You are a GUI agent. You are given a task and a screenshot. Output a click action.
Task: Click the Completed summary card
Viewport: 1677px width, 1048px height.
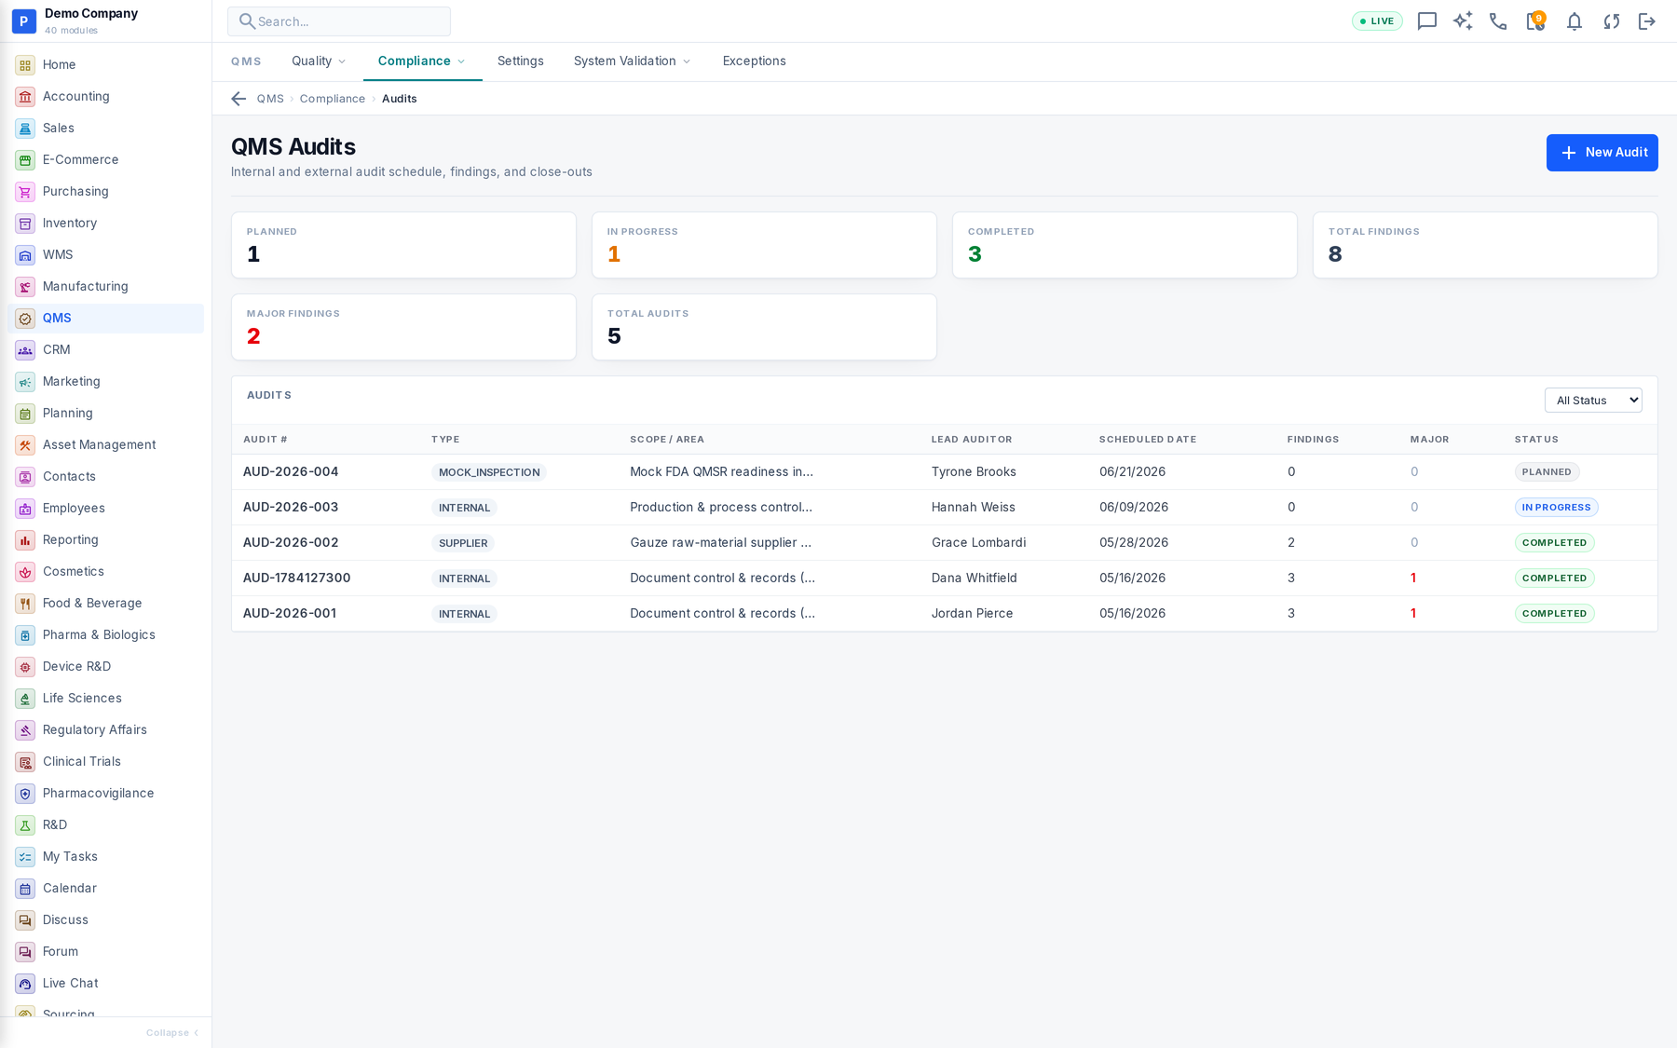pyautogui.click(x=1125, y=245)
